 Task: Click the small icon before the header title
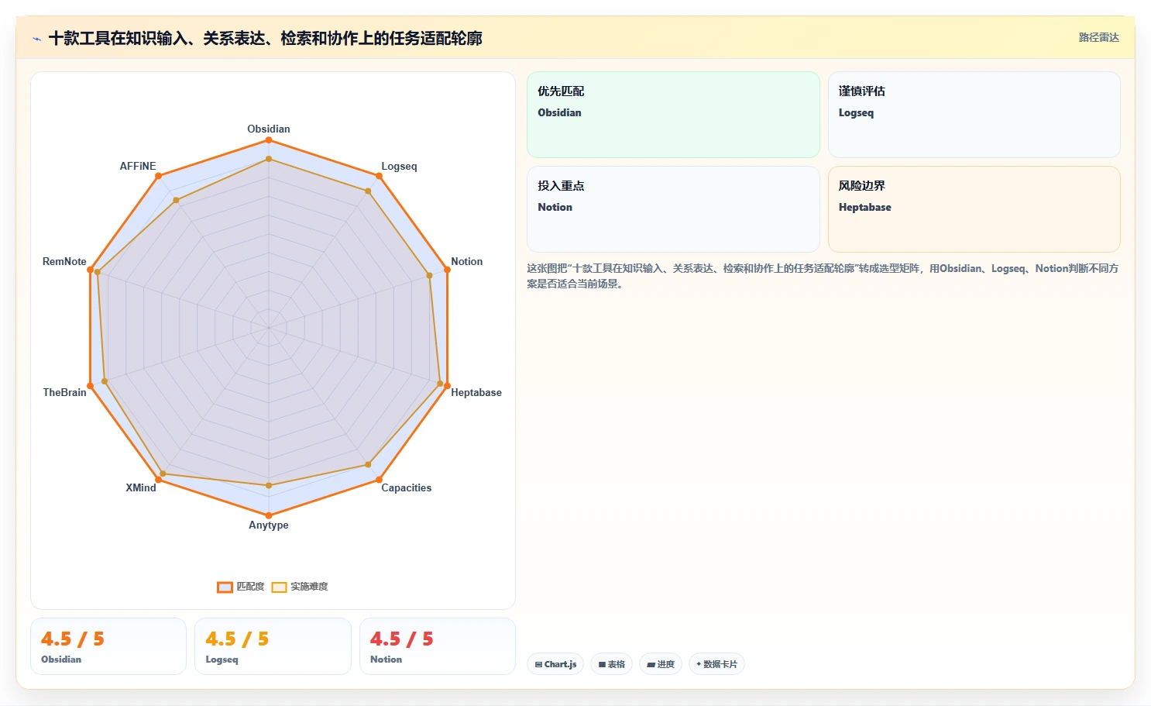pyautogui.click(x=36, y=39)
